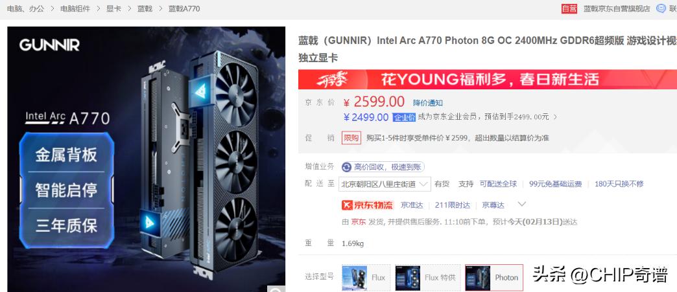Click the 降价通知 link
Screen dimensions: 677x292
click(x=427, y=103)
